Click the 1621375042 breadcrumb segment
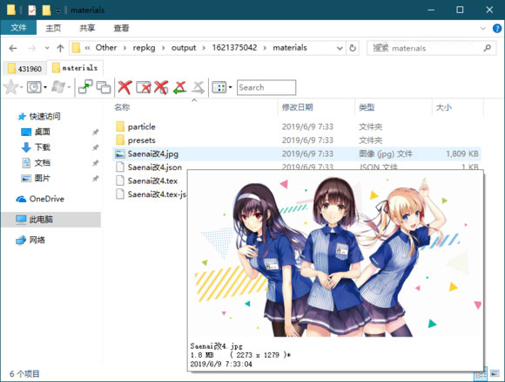The height and width of the screenshot is (382, 505). (234, 48)
